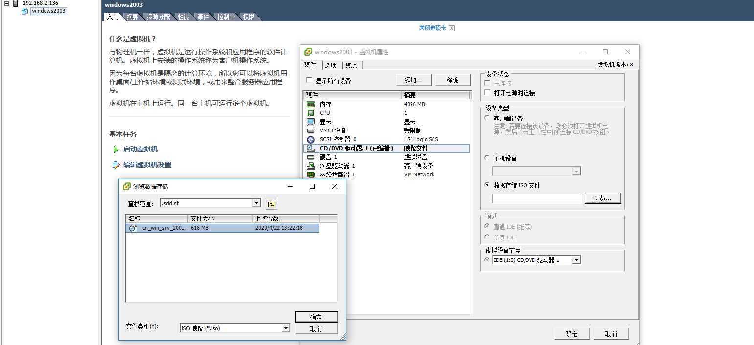Sort by the 文件大小 column header
Viewport: 754px width, 345px height.
tap(220, 218)
